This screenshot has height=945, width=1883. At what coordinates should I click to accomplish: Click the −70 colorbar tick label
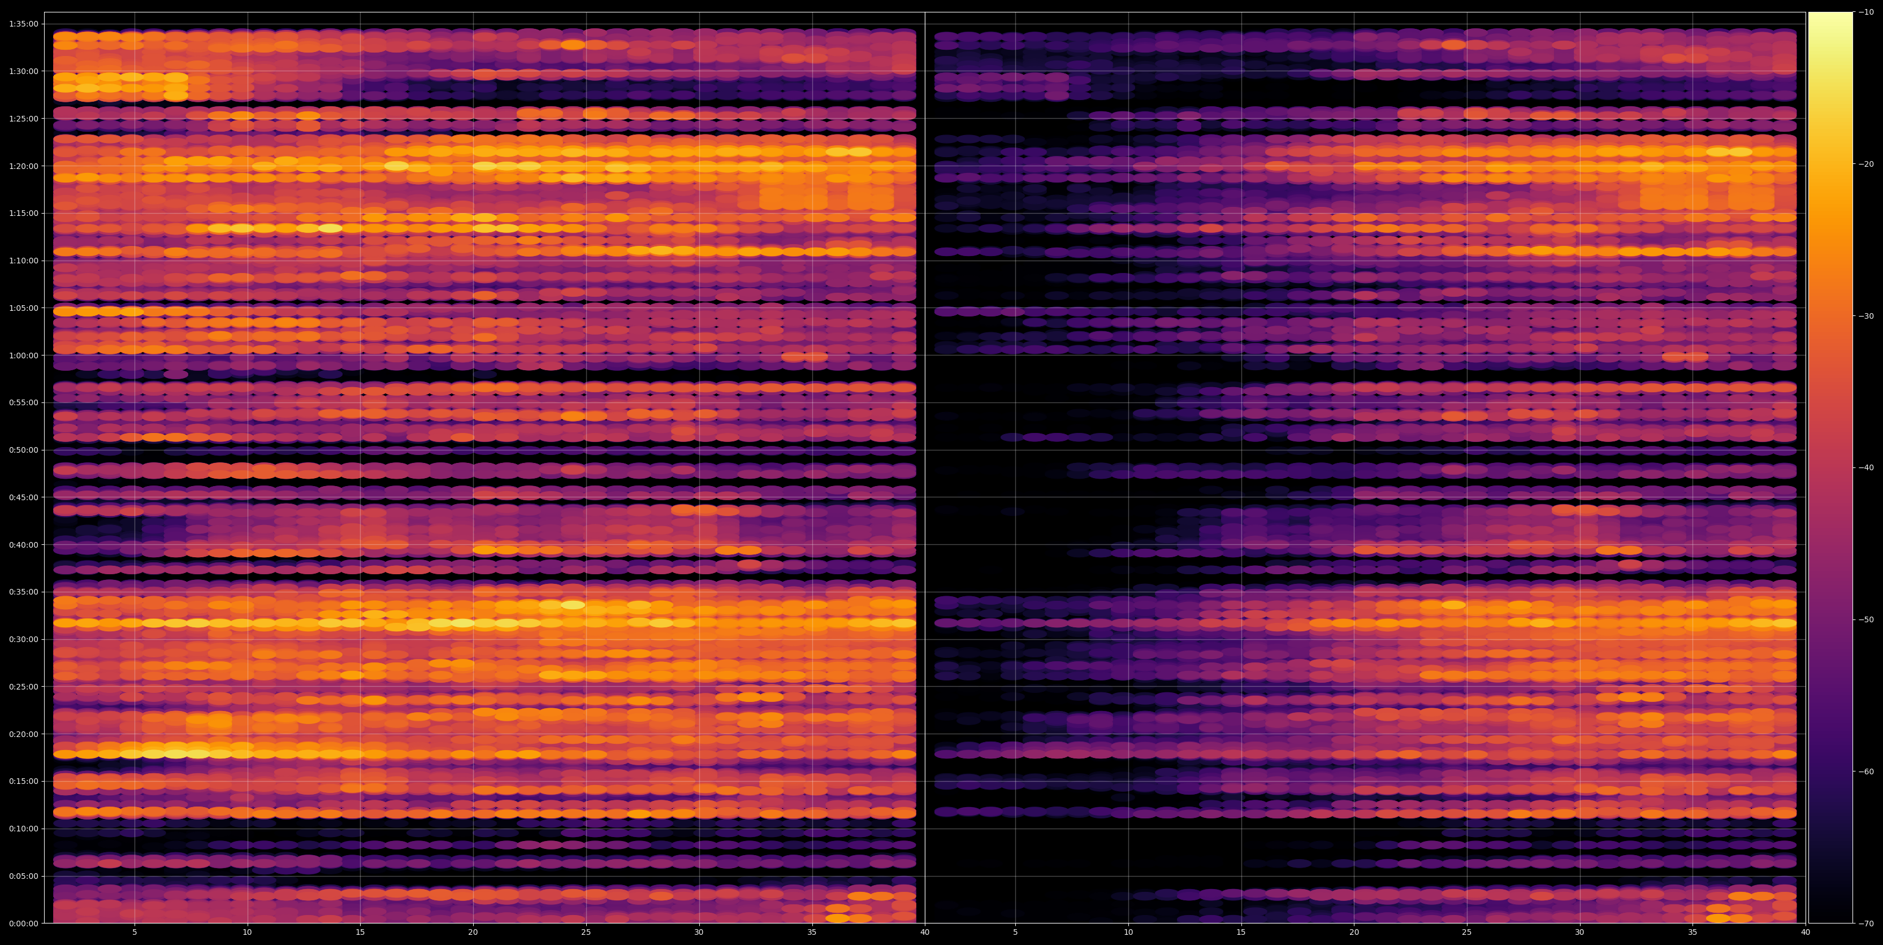[1865, 924]
